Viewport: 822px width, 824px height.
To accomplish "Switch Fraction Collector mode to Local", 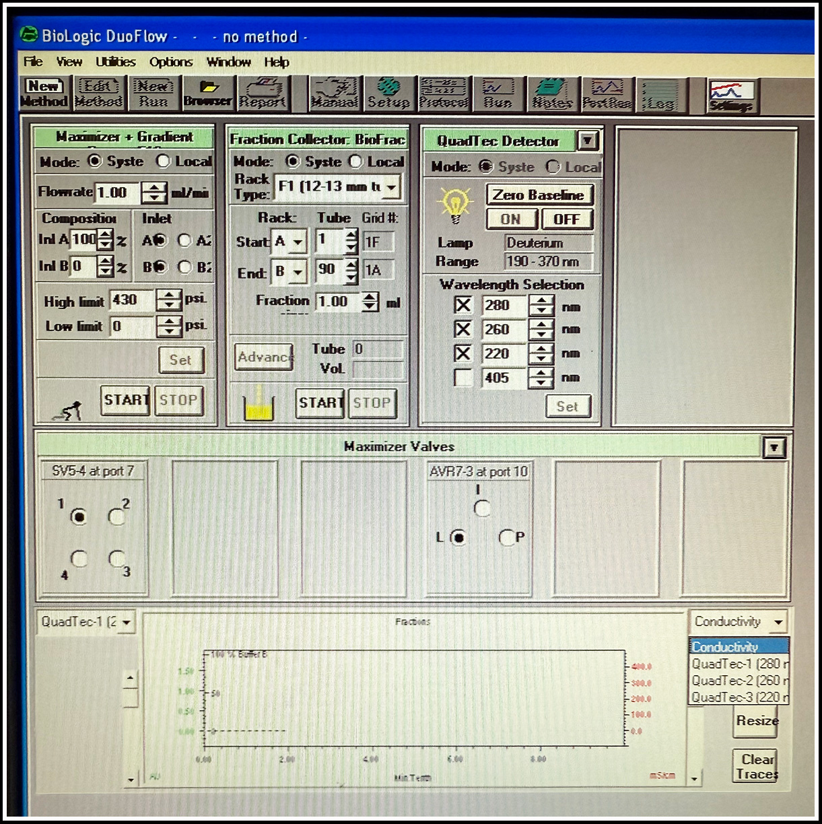I will point(356,162).
